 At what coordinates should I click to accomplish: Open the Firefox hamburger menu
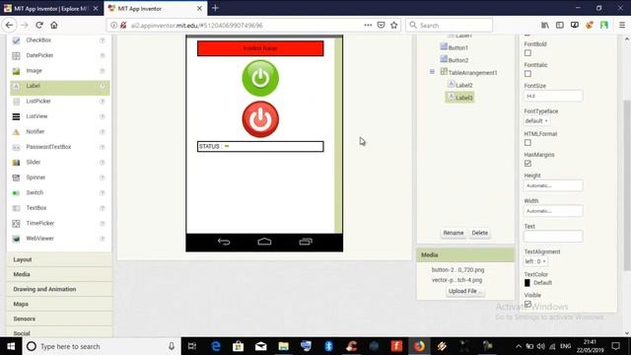622,25
